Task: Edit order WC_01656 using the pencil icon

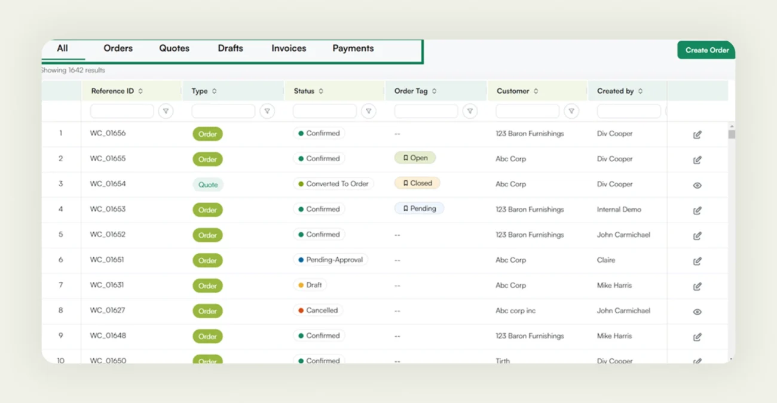Action: (x=697, y=134)
